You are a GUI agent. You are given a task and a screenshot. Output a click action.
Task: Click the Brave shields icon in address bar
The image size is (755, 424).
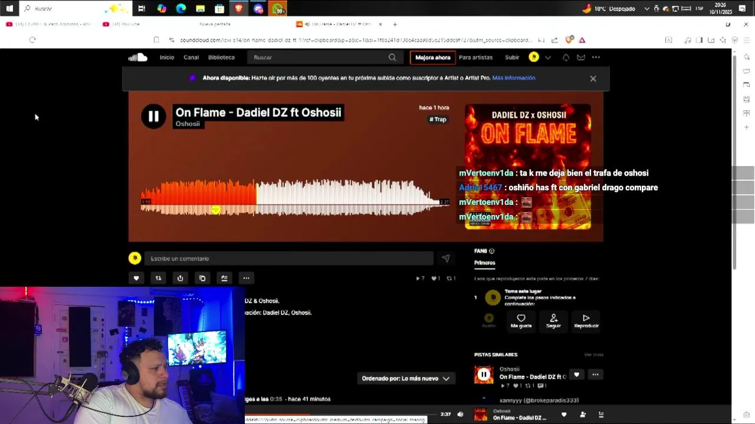(x=569, y=40)
